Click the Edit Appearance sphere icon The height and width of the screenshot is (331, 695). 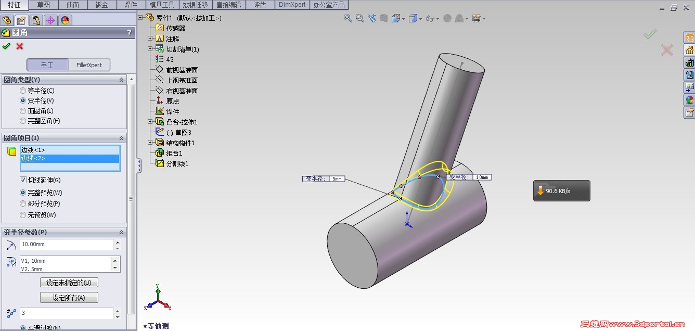point(447,18)
